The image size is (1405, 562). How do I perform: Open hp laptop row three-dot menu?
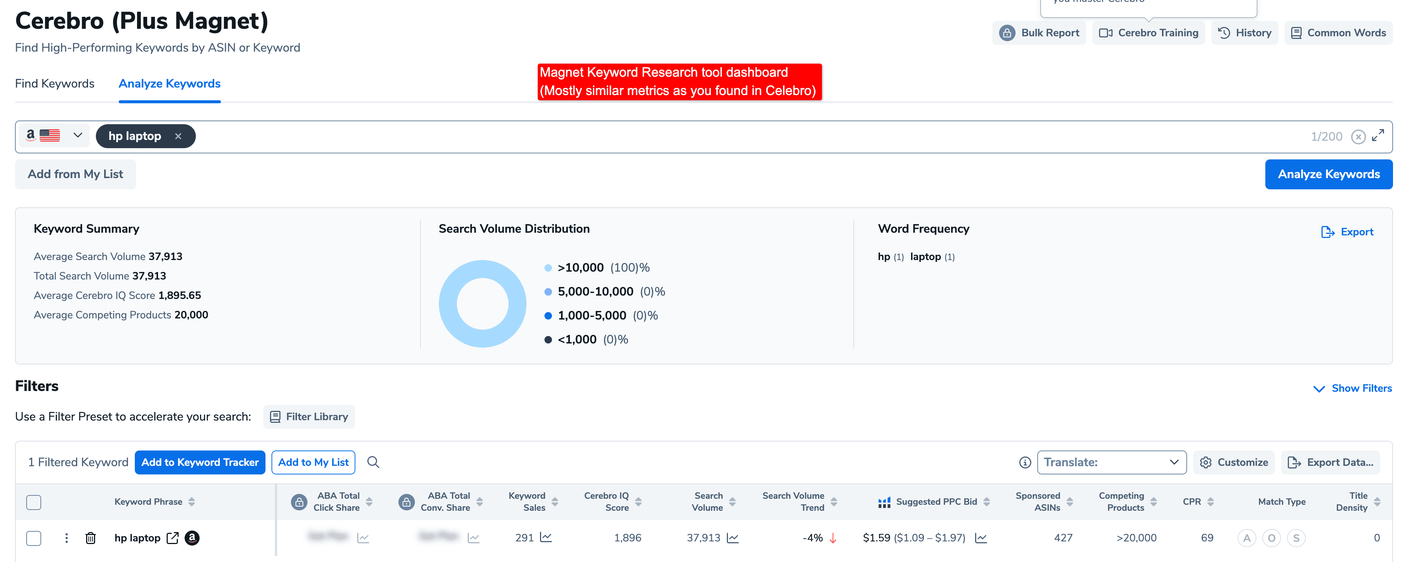pos(67,538)
